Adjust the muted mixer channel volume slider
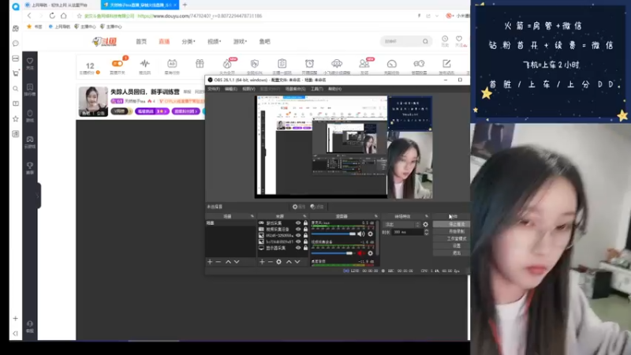 332,253
